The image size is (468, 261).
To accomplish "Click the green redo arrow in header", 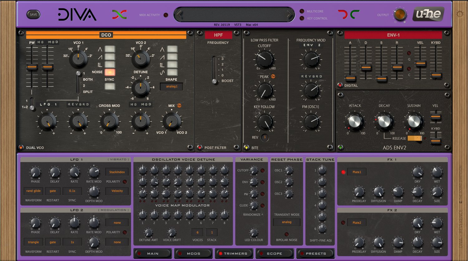I will pyautogui.click(x=355, y=14).
